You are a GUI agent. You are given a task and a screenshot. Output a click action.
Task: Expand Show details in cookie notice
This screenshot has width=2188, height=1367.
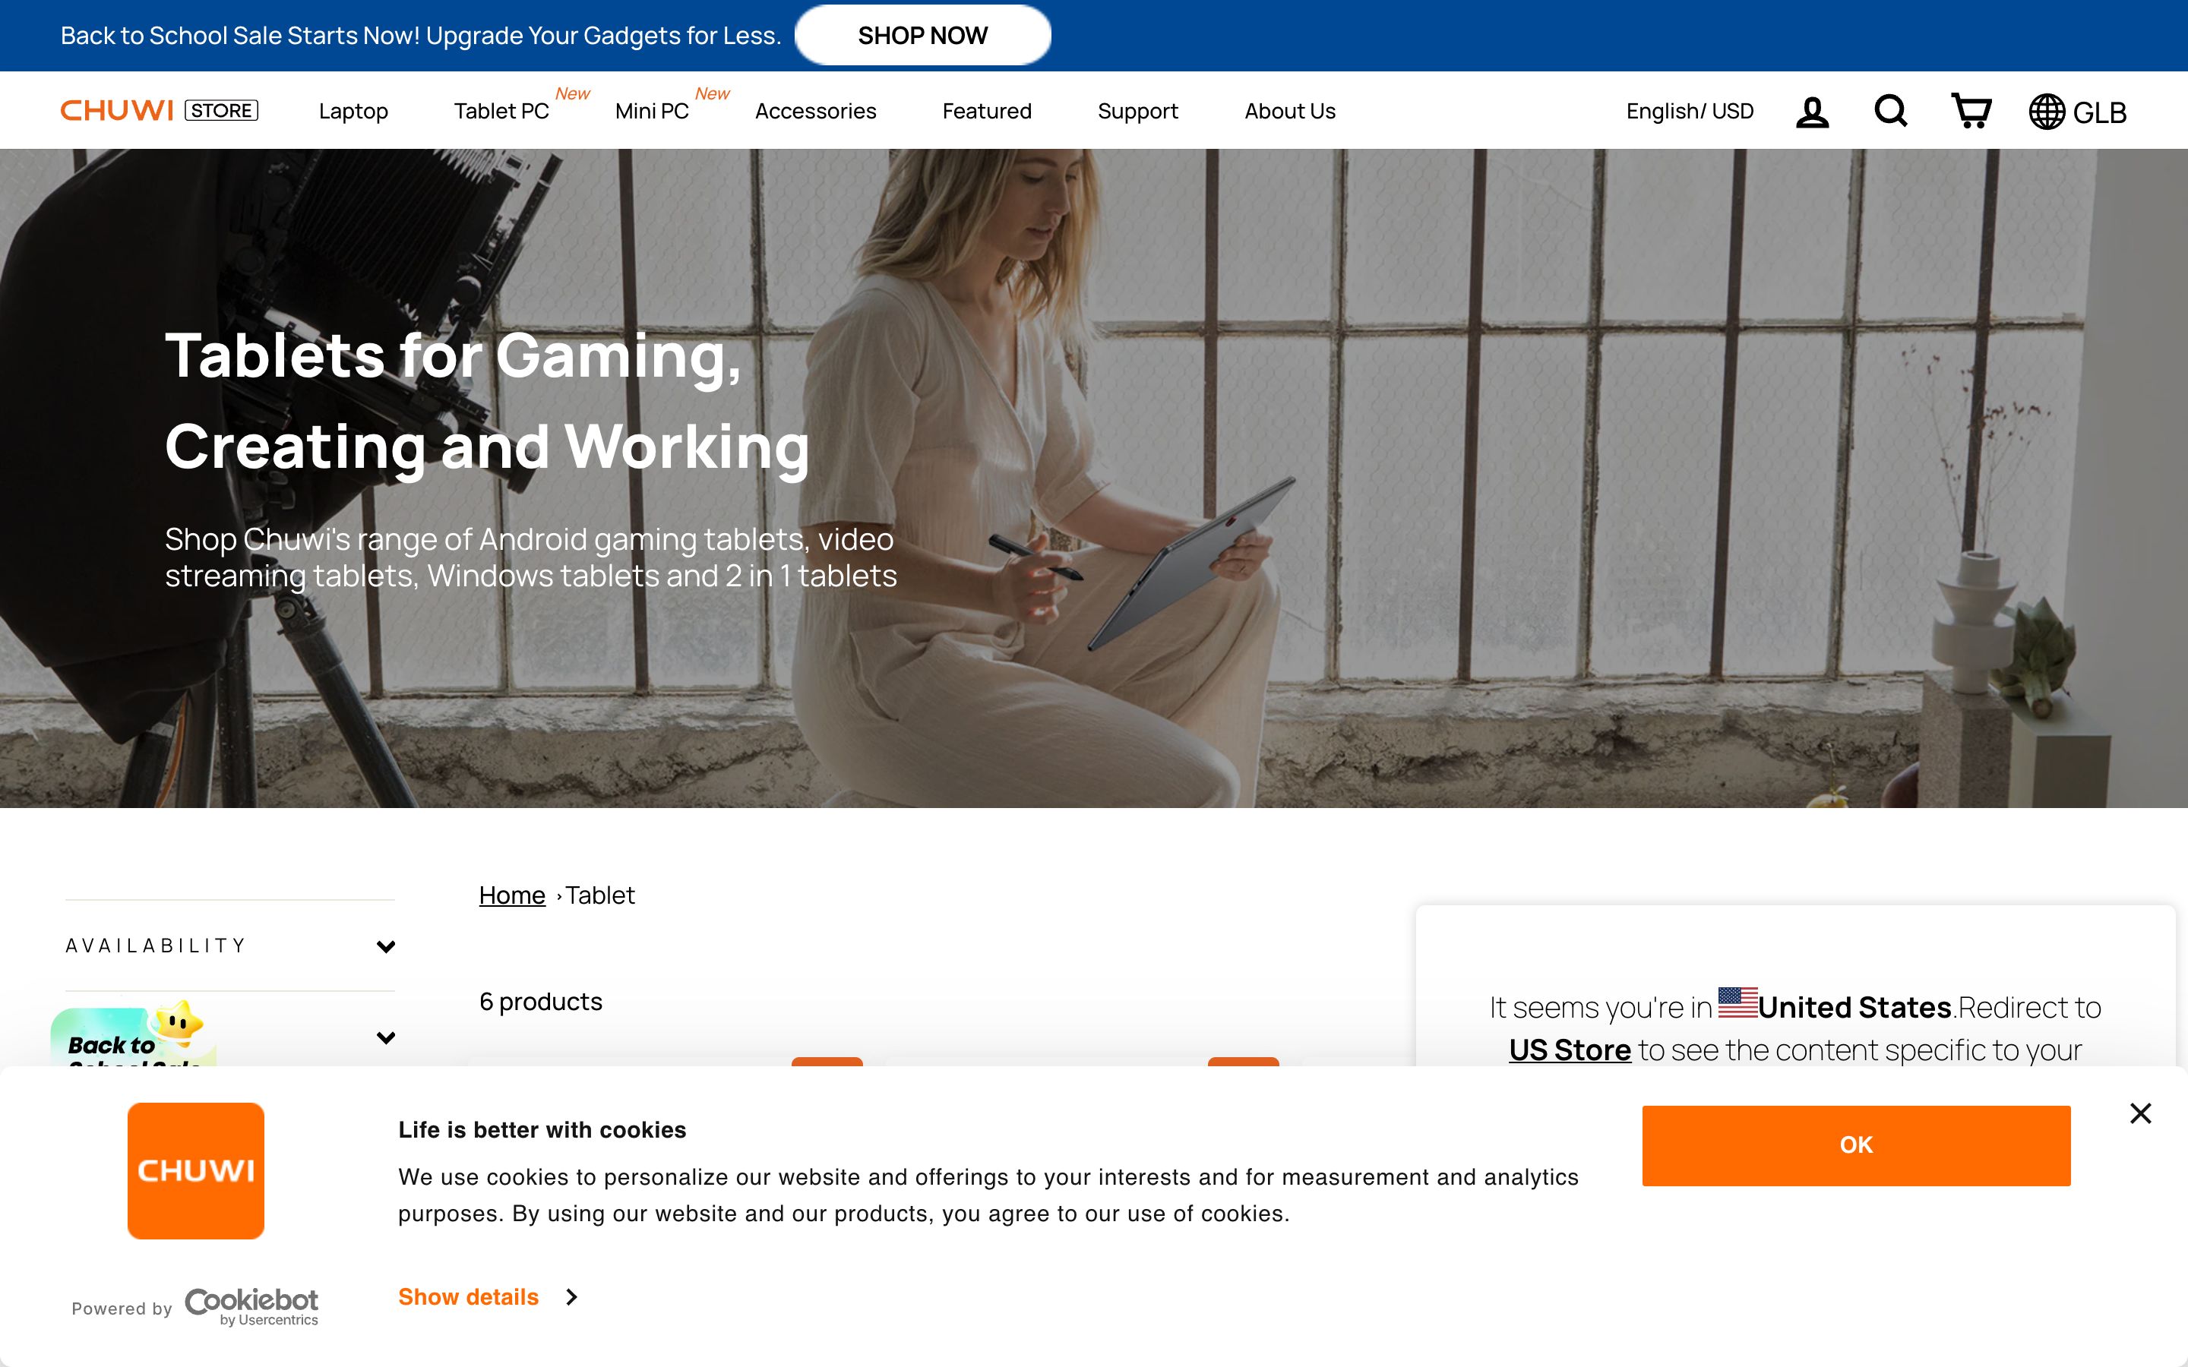click(x=487, y=1297)
